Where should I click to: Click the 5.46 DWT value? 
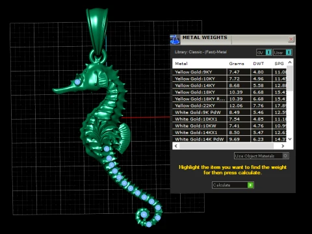coord(258,112)
